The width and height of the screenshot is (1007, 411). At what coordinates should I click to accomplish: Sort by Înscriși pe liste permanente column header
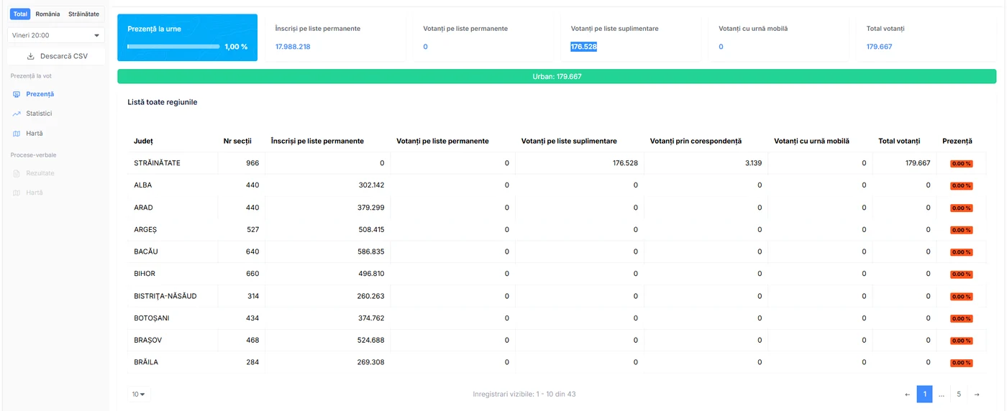(317, 141)
